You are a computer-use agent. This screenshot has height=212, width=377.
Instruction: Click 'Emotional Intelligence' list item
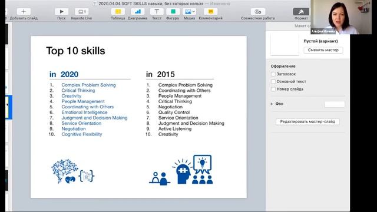point(84,112)
